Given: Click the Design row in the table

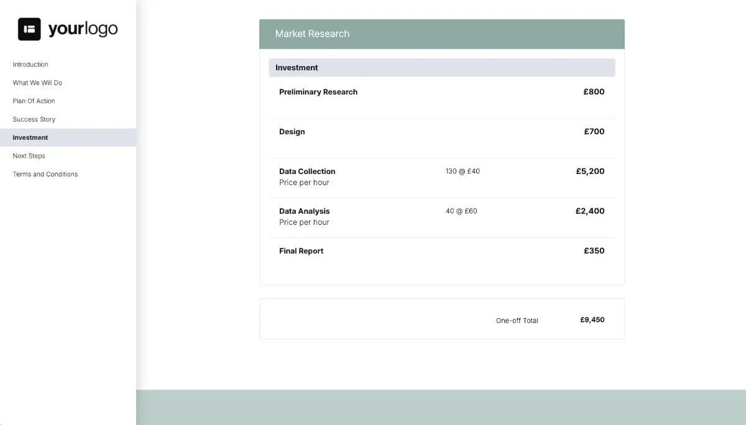Looking at the screenshot, I should (292, 131).
